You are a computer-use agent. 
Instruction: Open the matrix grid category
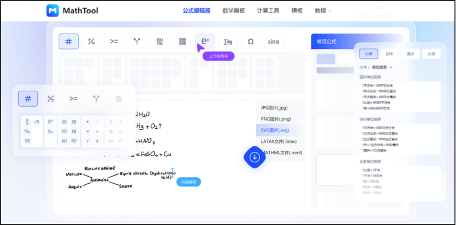[182, 41]
